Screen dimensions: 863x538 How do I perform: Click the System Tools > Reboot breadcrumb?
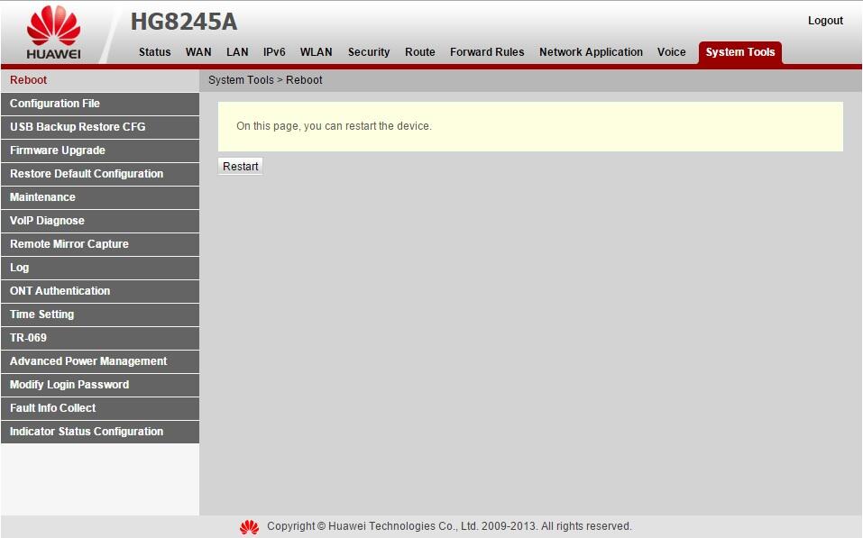click(x=265, y=80)
